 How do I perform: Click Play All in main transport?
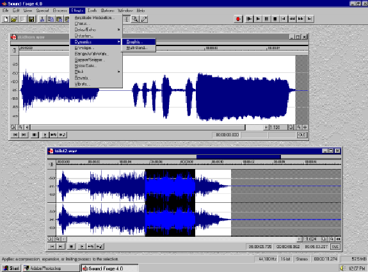click(249, 19)
